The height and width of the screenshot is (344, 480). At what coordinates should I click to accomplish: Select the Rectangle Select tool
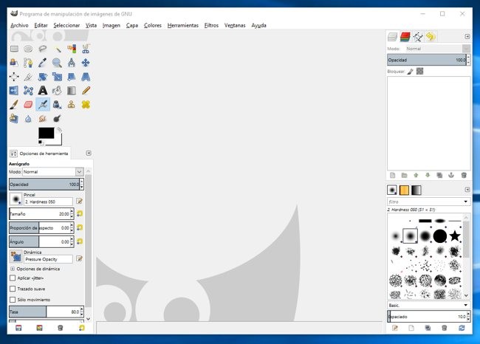tap(14, 49)
